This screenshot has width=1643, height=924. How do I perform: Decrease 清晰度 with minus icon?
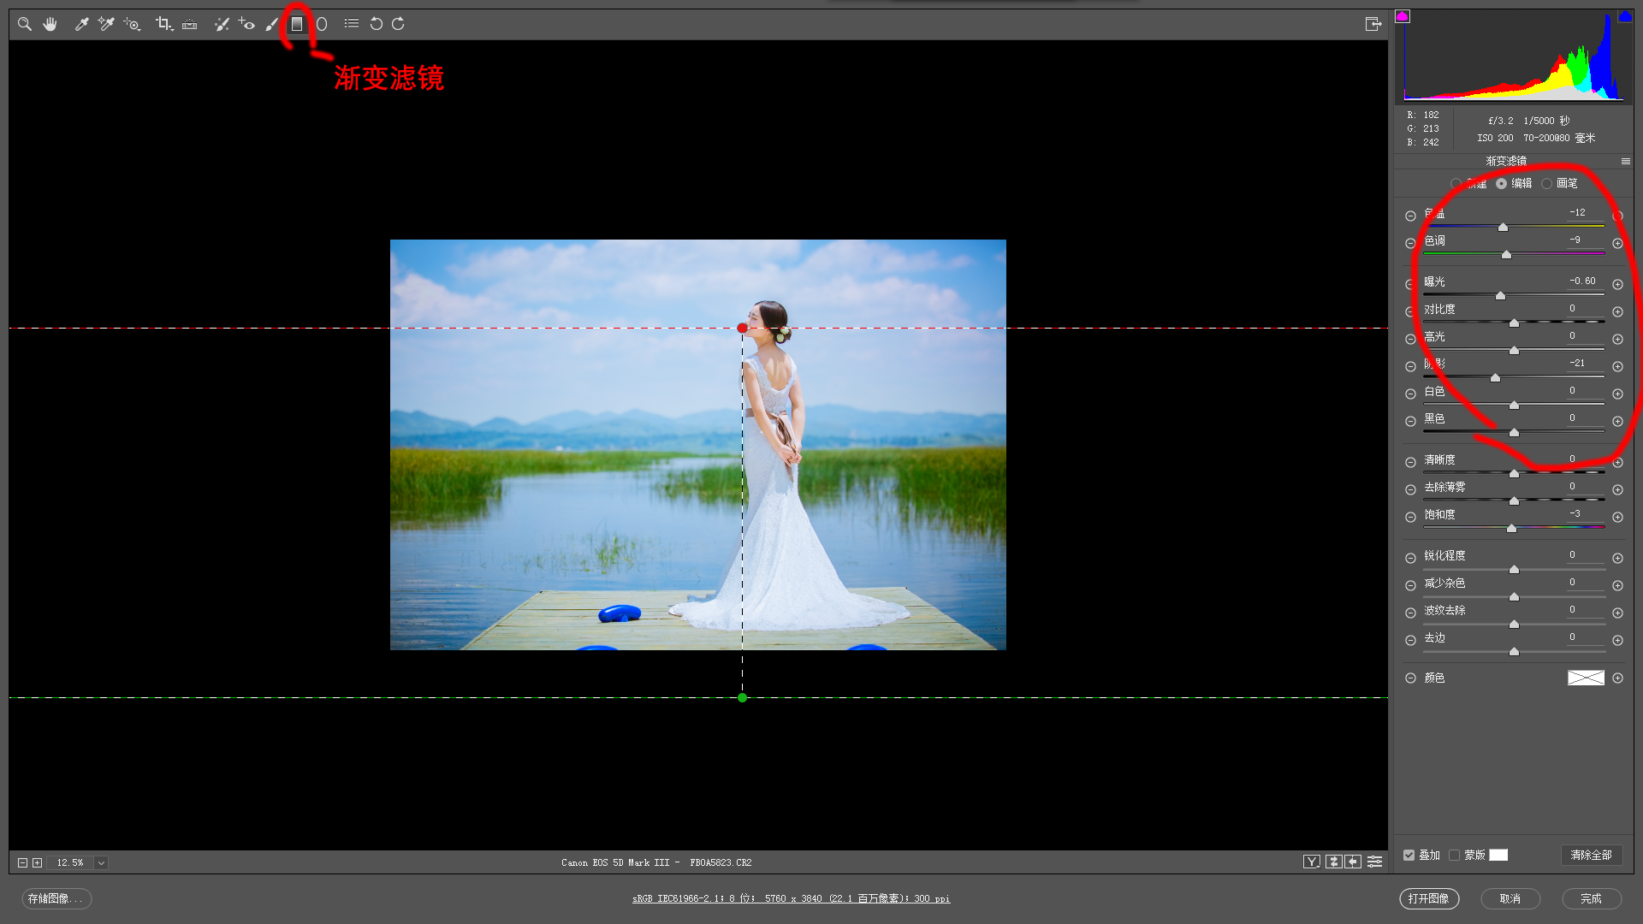point(1410,463)
